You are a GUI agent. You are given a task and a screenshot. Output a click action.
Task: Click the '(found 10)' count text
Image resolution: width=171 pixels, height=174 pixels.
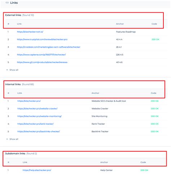28,15
